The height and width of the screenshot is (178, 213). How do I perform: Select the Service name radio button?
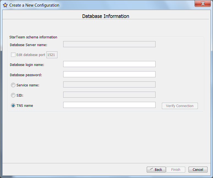[x=13, y=85]
